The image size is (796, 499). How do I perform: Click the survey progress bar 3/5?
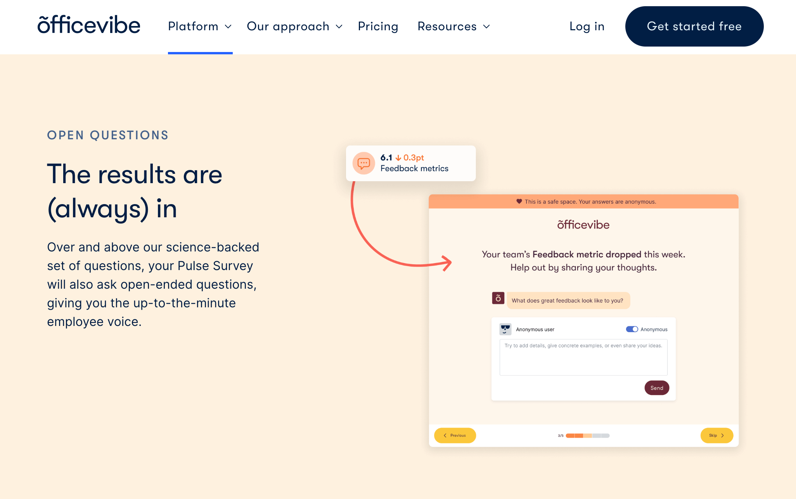[587, 435]
